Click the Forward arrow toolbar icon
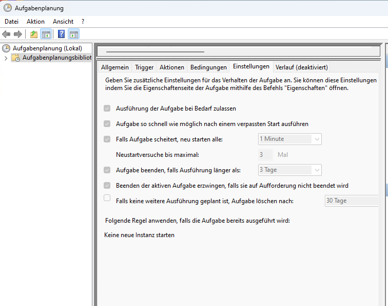Image resolution: width=388 pixels, height=306 pixels. [x=18, y=34]
